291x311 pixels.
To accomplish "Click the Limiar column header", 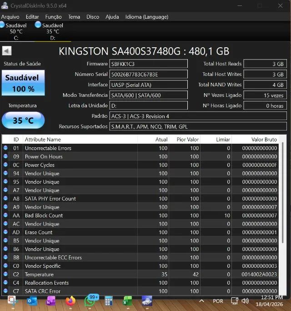I will (216, 140).
